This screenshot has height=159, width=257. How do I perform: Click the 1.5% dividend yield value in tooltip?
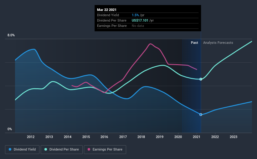(x=135, y=15)
